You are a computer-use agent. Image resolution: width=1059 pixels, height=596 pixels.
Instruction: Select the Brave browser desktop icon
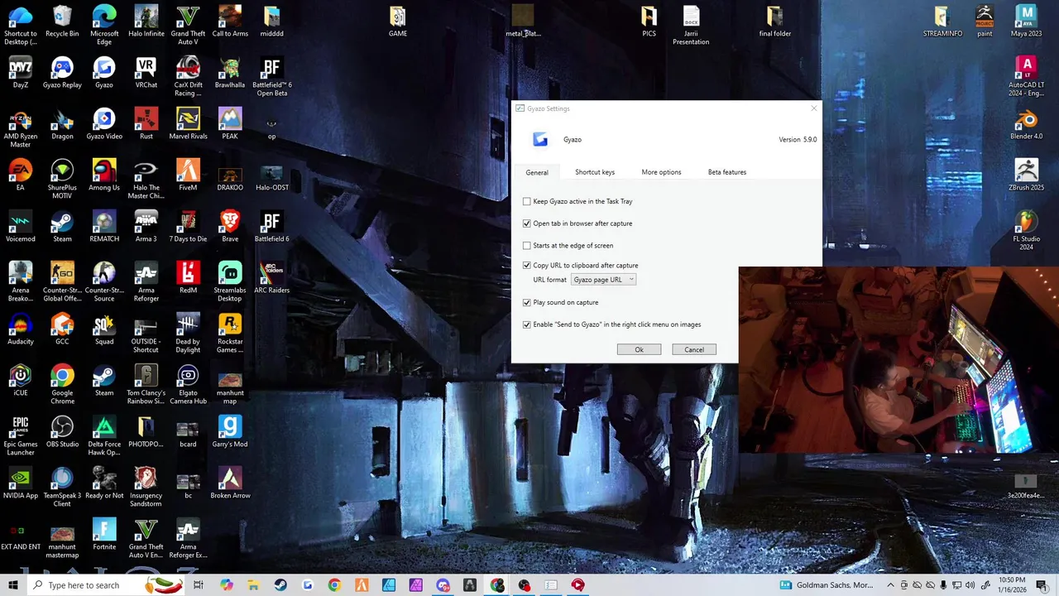(230, 227)
